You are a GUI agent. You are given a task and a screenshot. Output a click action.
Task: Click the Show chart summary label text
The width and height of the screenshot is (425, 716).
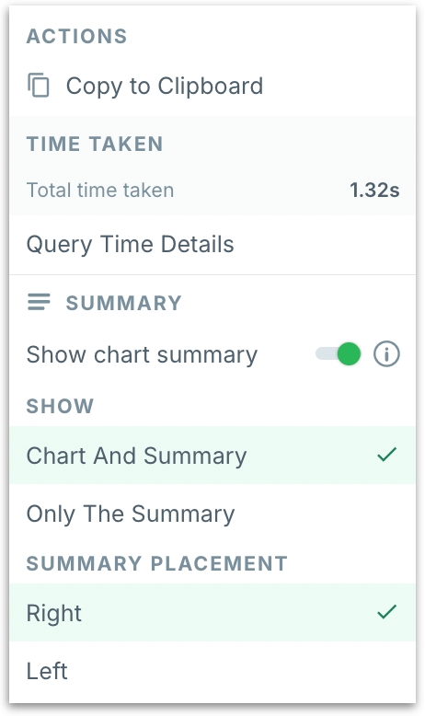(142, 355)
